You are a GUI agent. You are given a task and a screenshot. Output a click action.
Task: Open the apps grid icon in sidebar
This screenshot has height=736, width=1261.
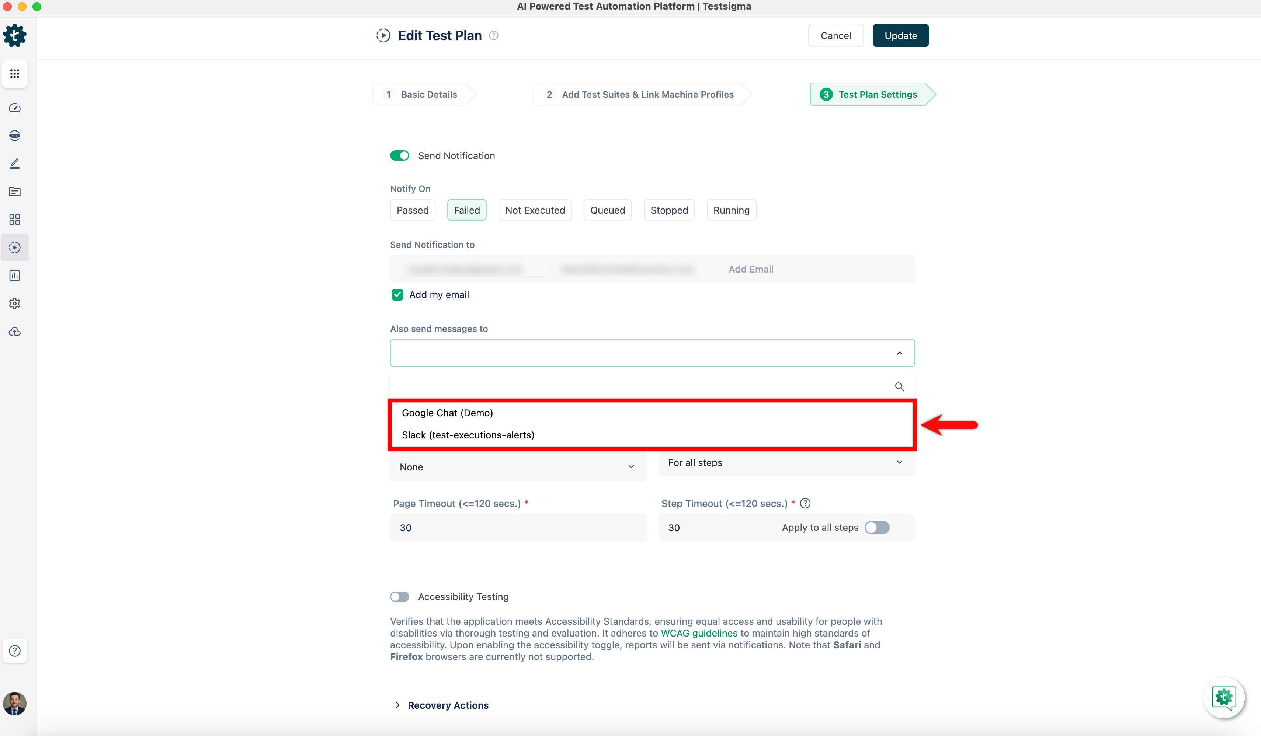pos(14,74)
